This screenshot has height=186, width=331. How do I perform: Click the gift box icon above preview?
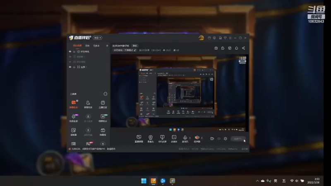tap(216, 48)
